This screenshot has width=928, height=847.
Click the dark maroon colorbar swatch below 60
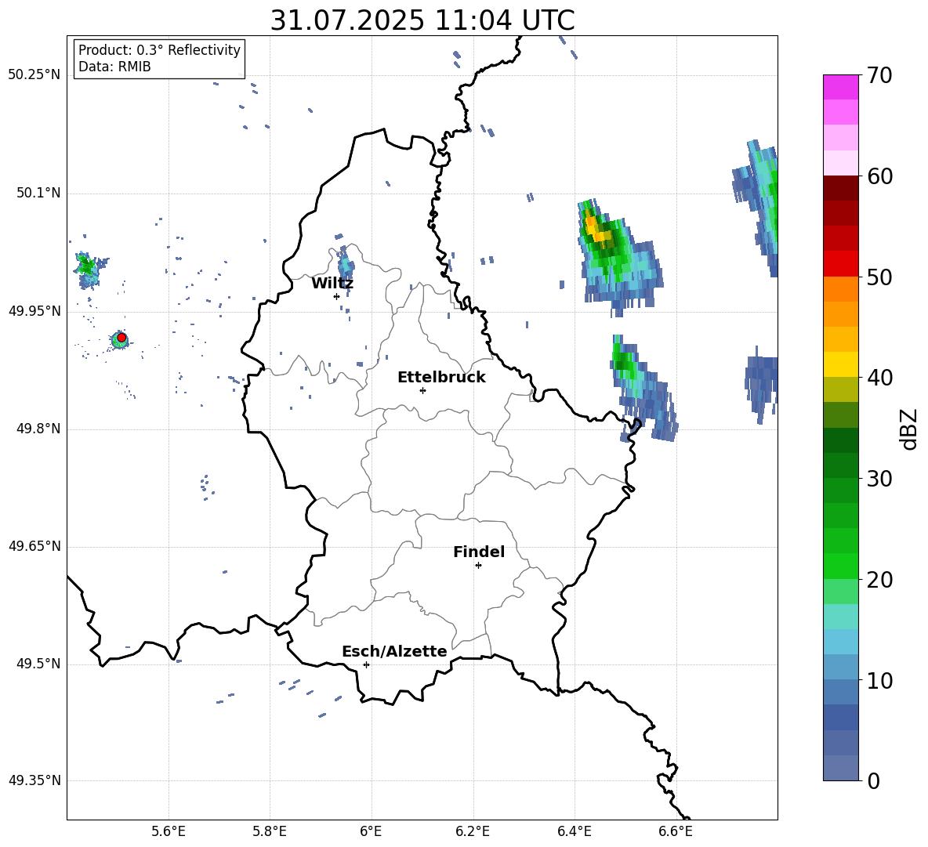tap(840, 188)
